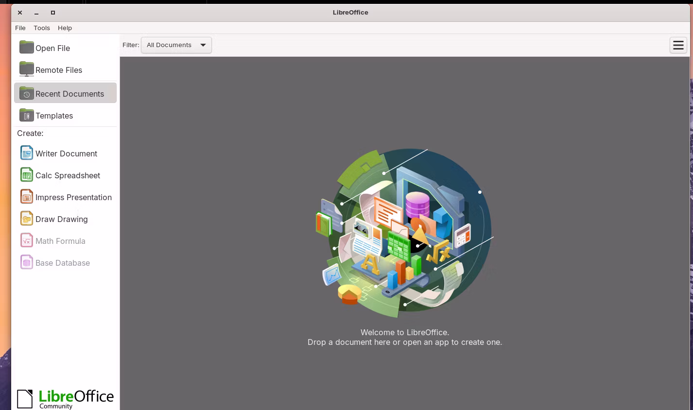The height and width of the screenshot is (410, 693).
Task: Open the hamburger actions menu
Action: (678, 45)
